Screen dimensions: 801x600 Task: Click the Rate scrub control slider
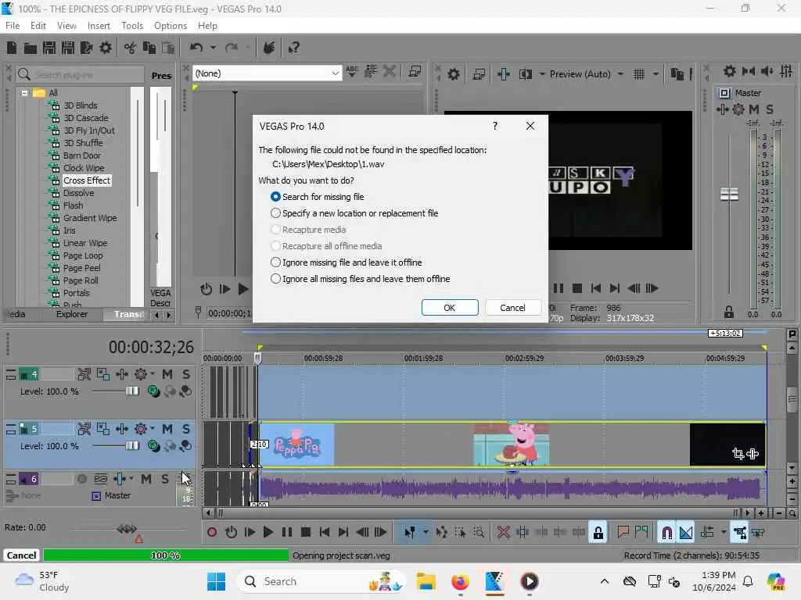tap(128, 529)
